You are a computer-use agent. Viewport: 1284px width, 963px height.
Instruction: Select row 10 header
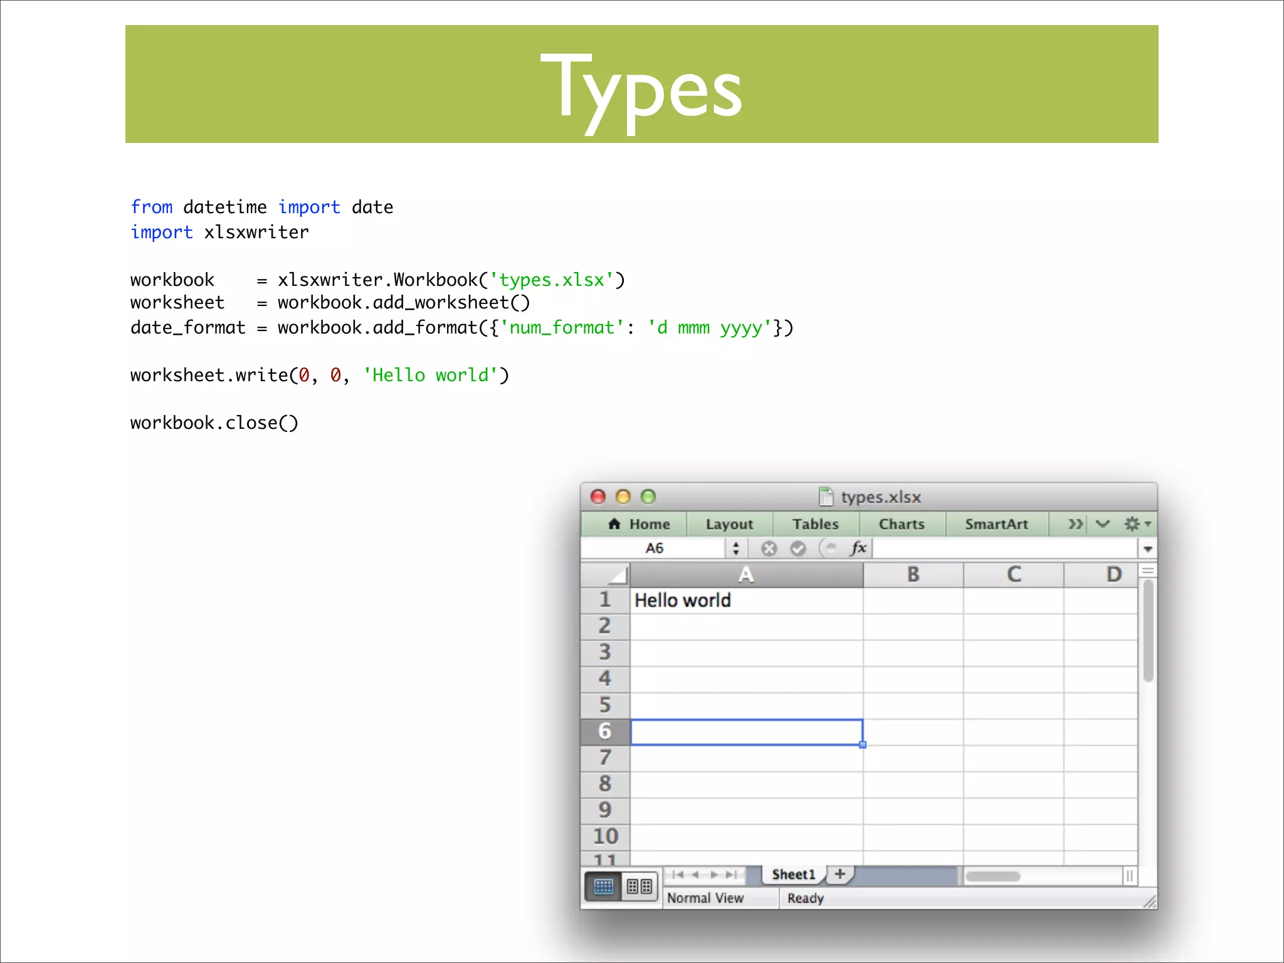[605, 837]
